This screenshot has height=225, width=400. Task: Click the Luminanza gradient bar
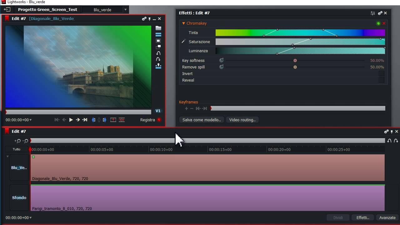click(x=300, y=51)
